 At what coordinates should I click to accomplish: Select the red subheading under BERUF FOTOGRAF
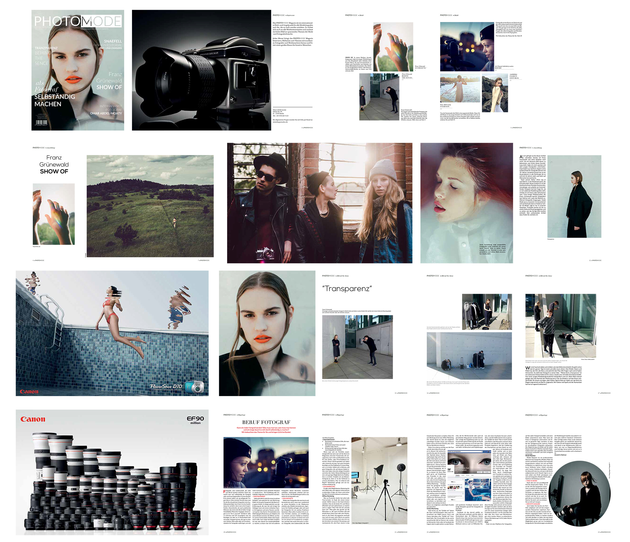[266, 430]
